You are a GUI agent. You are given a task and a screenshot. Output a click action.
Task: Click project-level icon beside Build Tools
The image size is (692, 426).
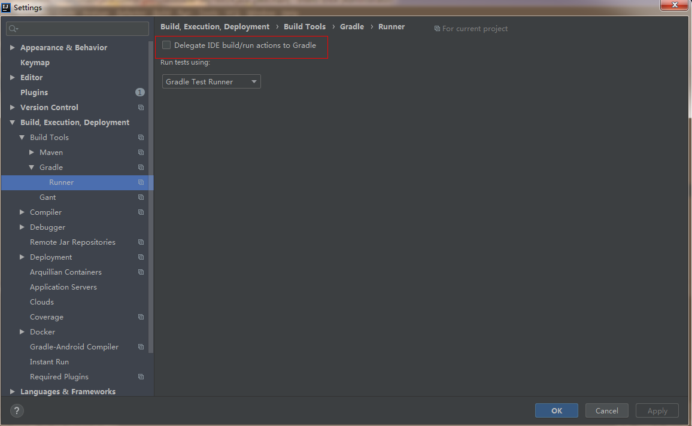[x=141, y=138]
